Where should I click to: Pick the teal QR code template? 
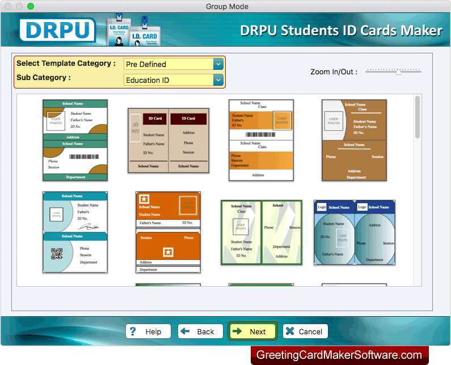pos(75,232)
